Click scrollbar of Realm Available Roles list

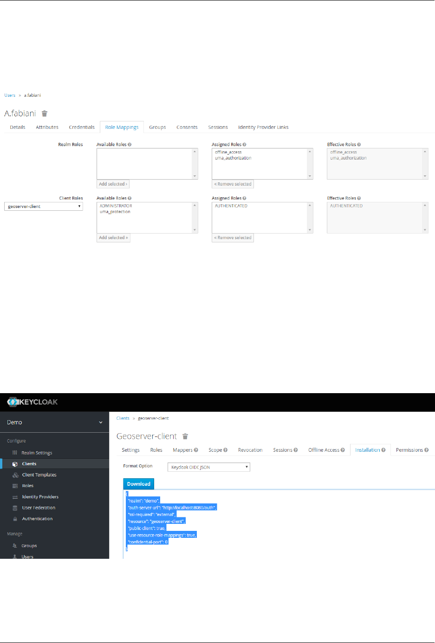click(x=195, y=164)
